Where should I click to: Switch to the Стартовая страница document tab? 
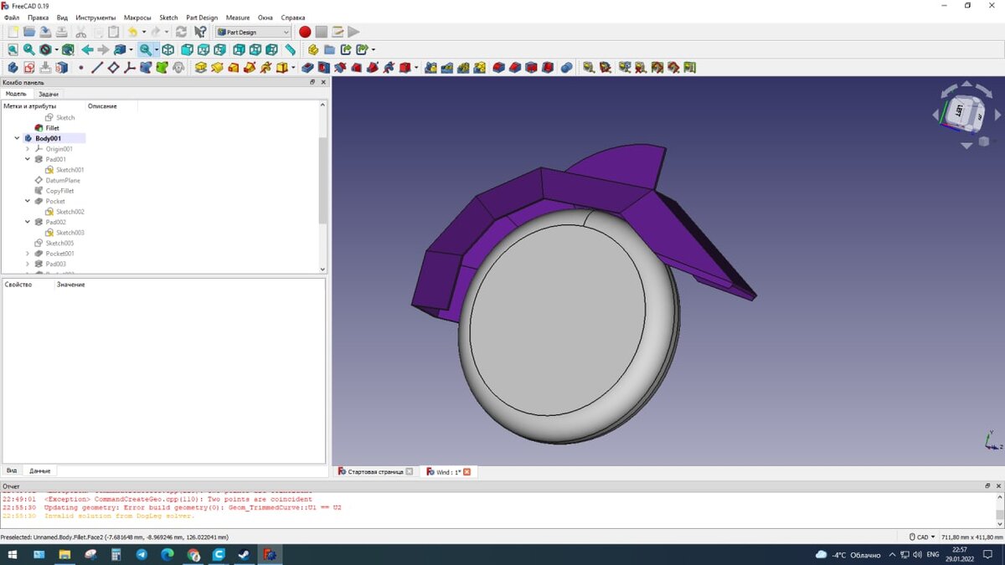(x=375, y=472)
